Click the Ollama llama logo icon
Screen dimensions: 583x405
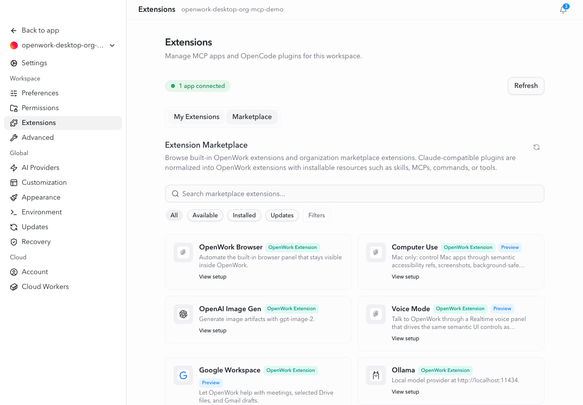pyautogui.click(x=376, y=376)
